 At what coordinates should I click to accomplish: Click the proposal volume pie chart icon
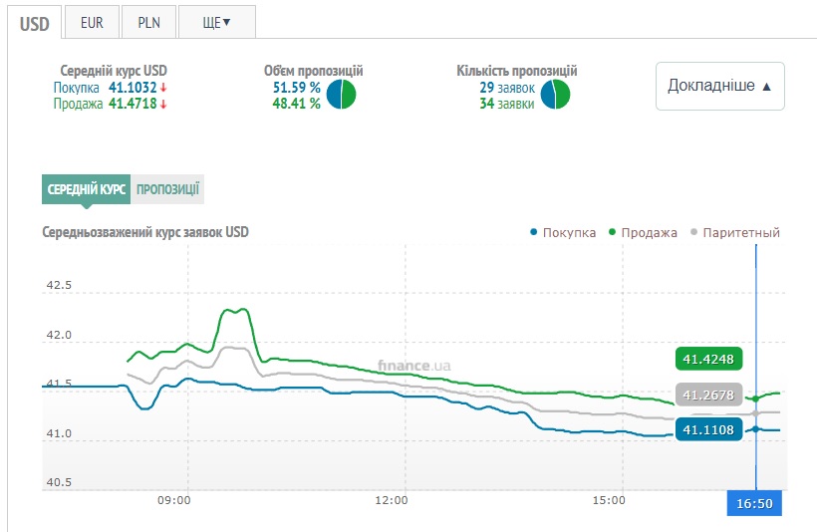click(341, 95)
